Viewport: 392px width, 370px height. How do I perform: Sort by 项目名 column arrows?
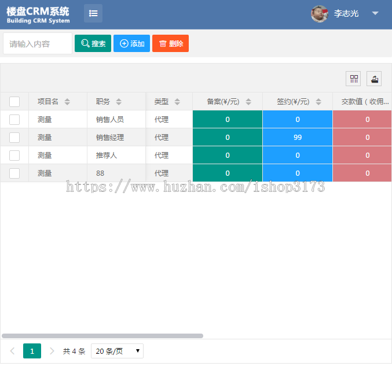click(x=67, y=102)
